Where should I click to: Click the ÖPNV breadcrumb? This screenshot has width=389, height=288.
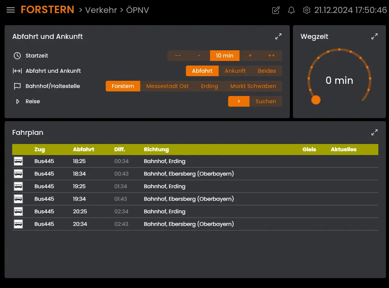(137, 10)
